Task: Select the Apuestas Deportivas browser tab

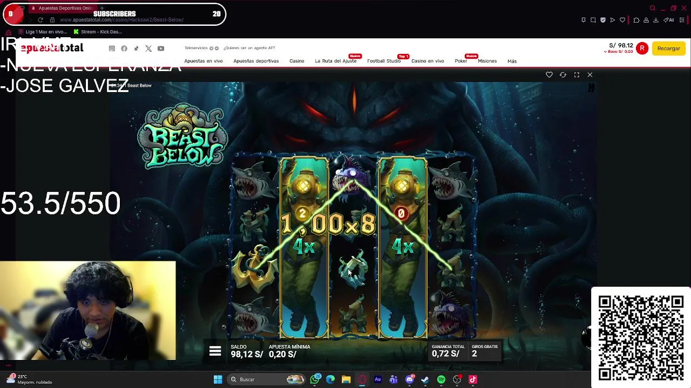Action: pyautogui.click(x=62, y=8)
